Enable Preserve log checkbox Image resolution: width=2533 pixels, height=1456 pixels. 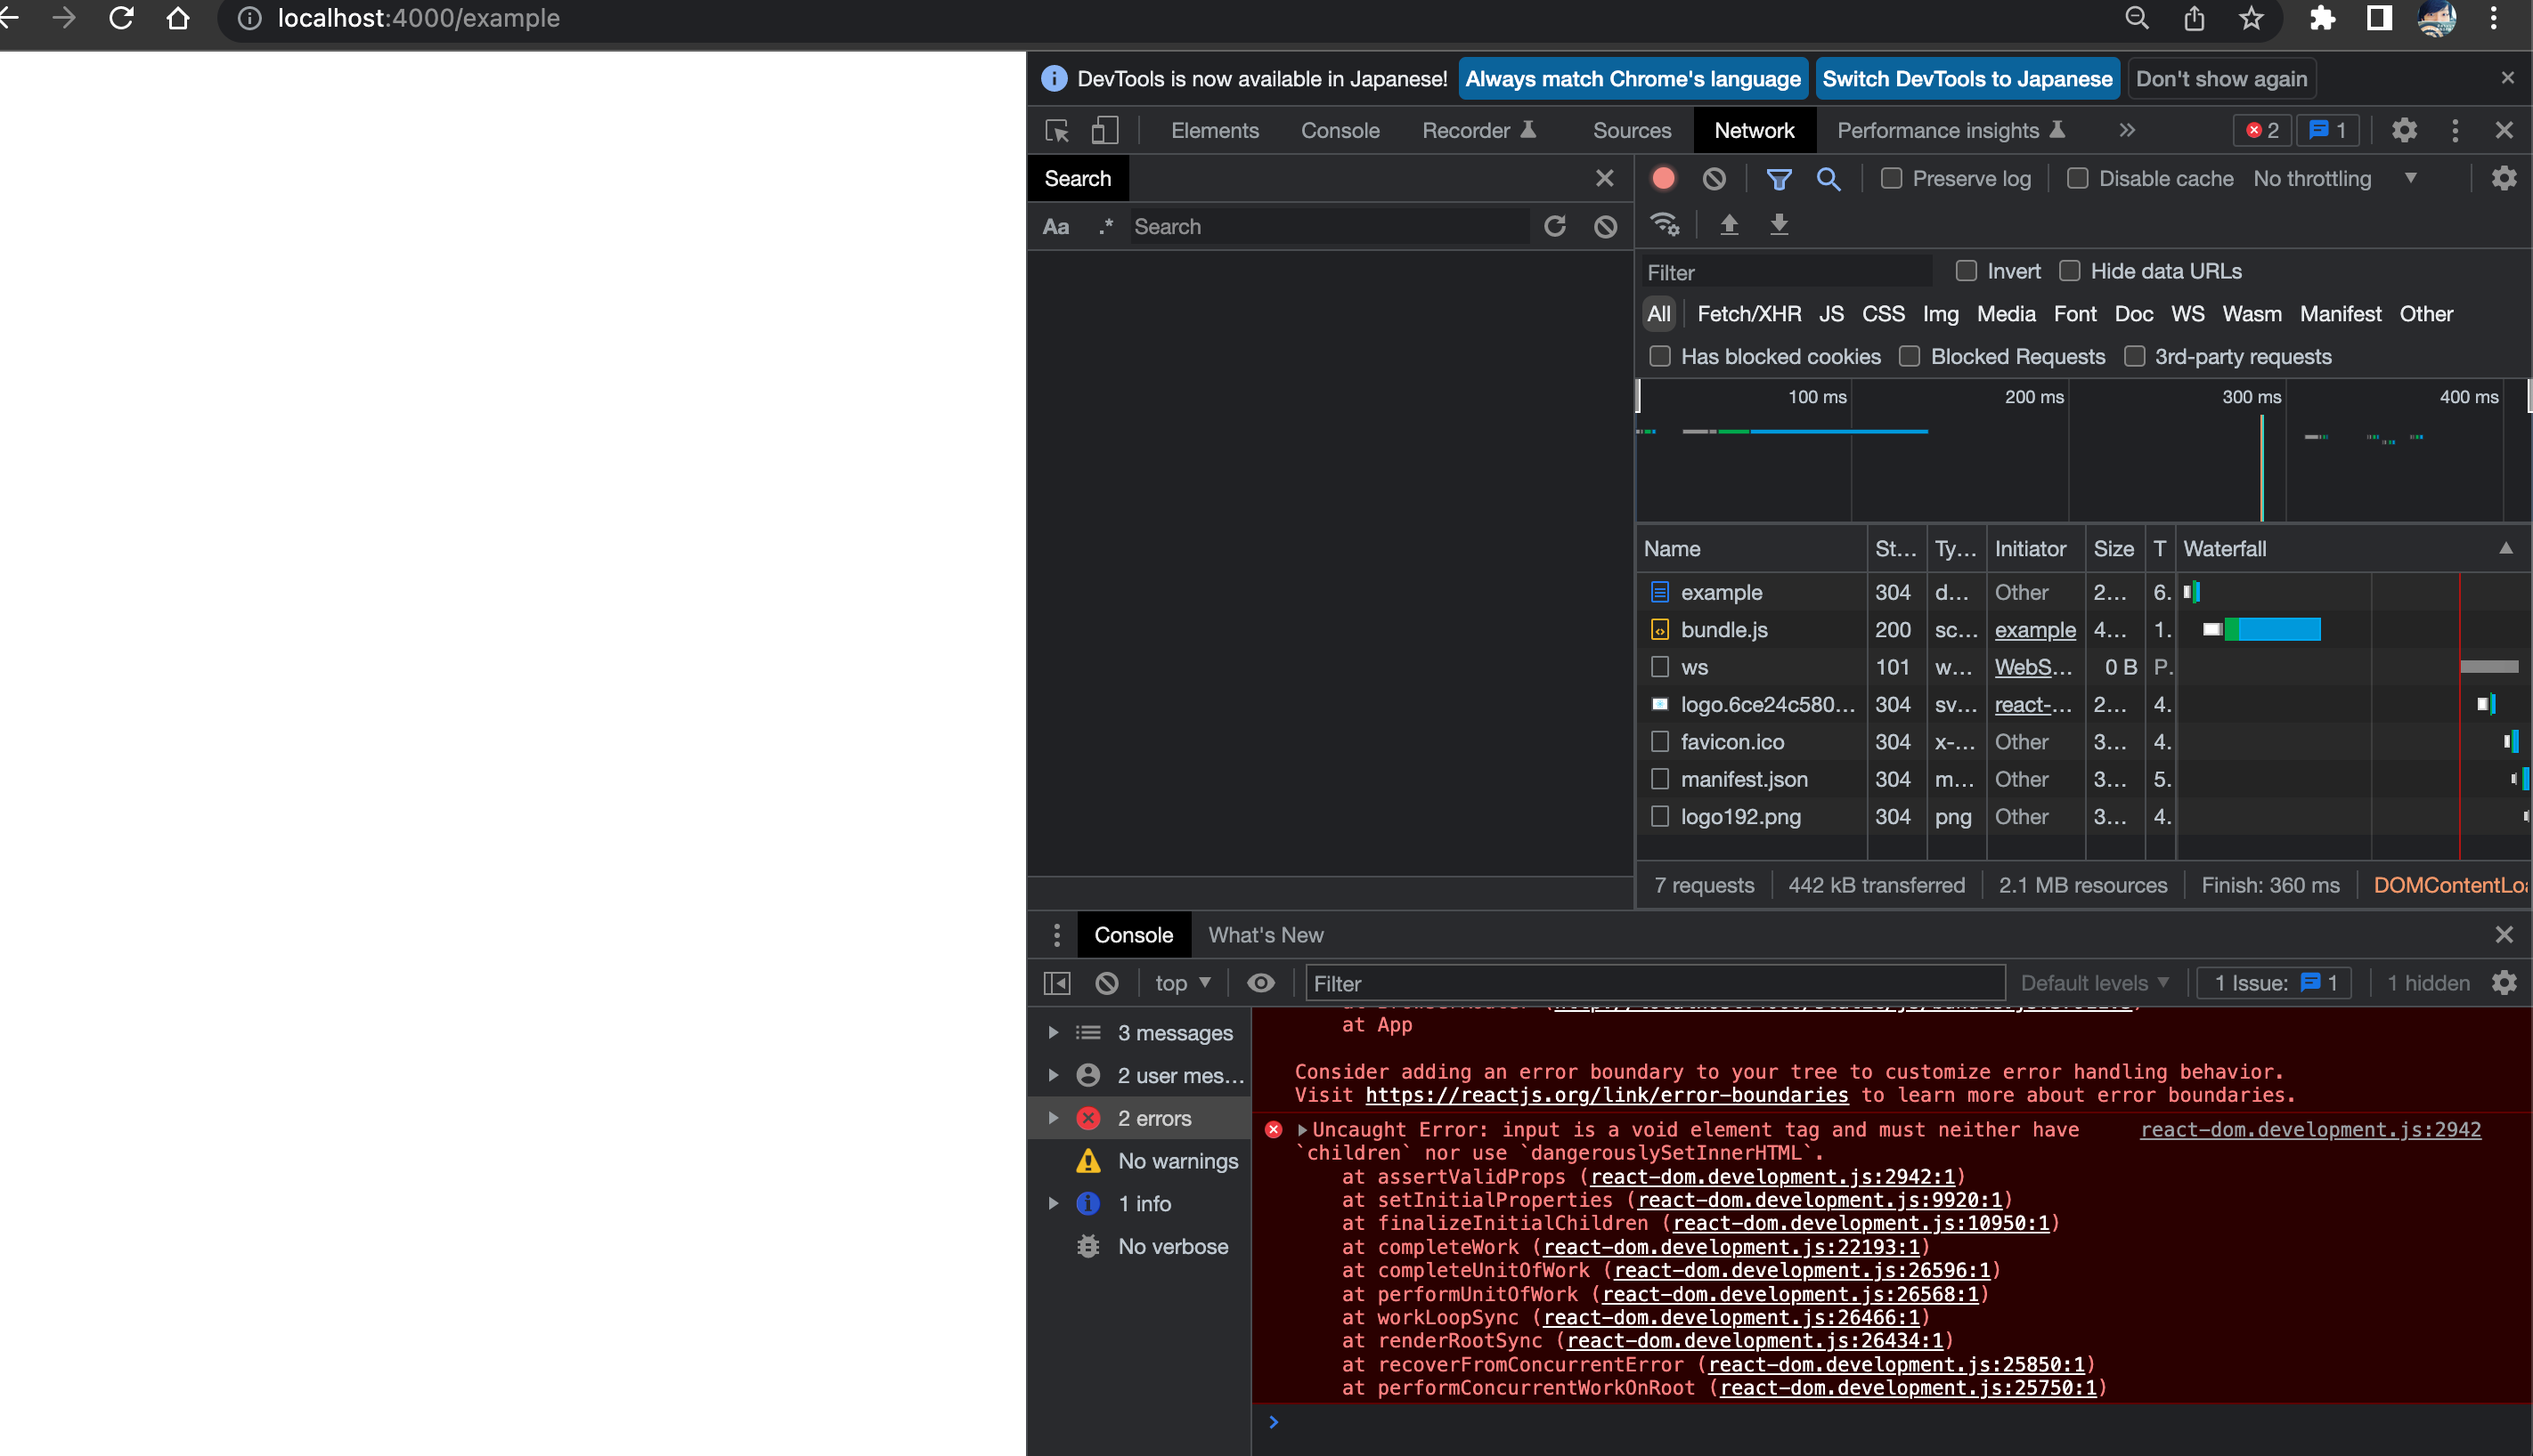click(1891, 178)
